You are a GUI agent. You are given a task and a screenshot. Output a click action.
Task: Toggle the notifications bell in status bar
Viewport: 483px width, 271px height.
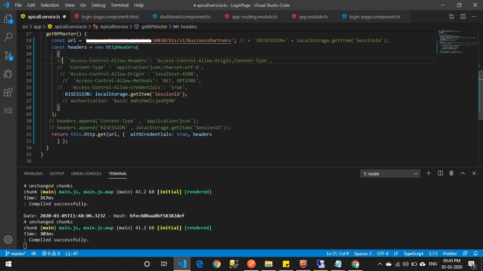[x=475, y=253]
